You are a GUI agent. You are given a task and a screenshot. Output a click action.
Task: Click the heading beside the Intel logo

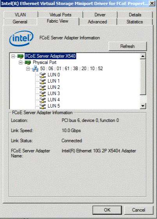70,38
